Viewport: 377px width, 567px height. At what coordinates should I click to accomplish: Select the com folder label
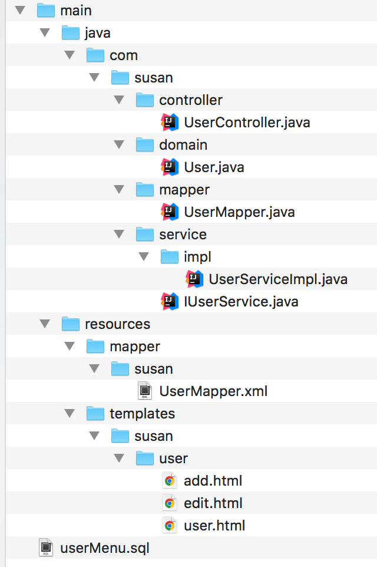point(124,55)
